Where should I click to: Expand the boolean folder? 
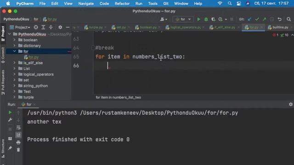(14, 40)
